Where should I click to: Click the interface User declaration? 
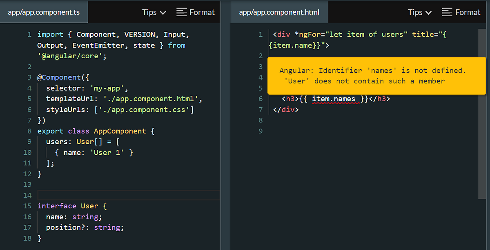pos(69,206)
